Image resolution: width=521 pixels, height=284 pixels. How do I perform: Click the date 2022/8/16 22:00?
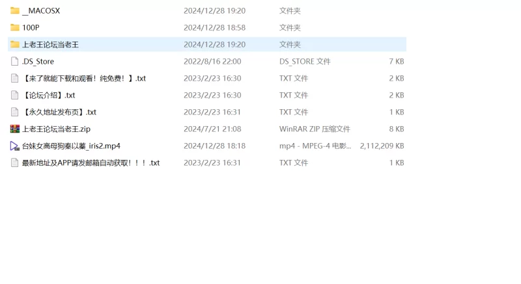[x=212, y=61]
